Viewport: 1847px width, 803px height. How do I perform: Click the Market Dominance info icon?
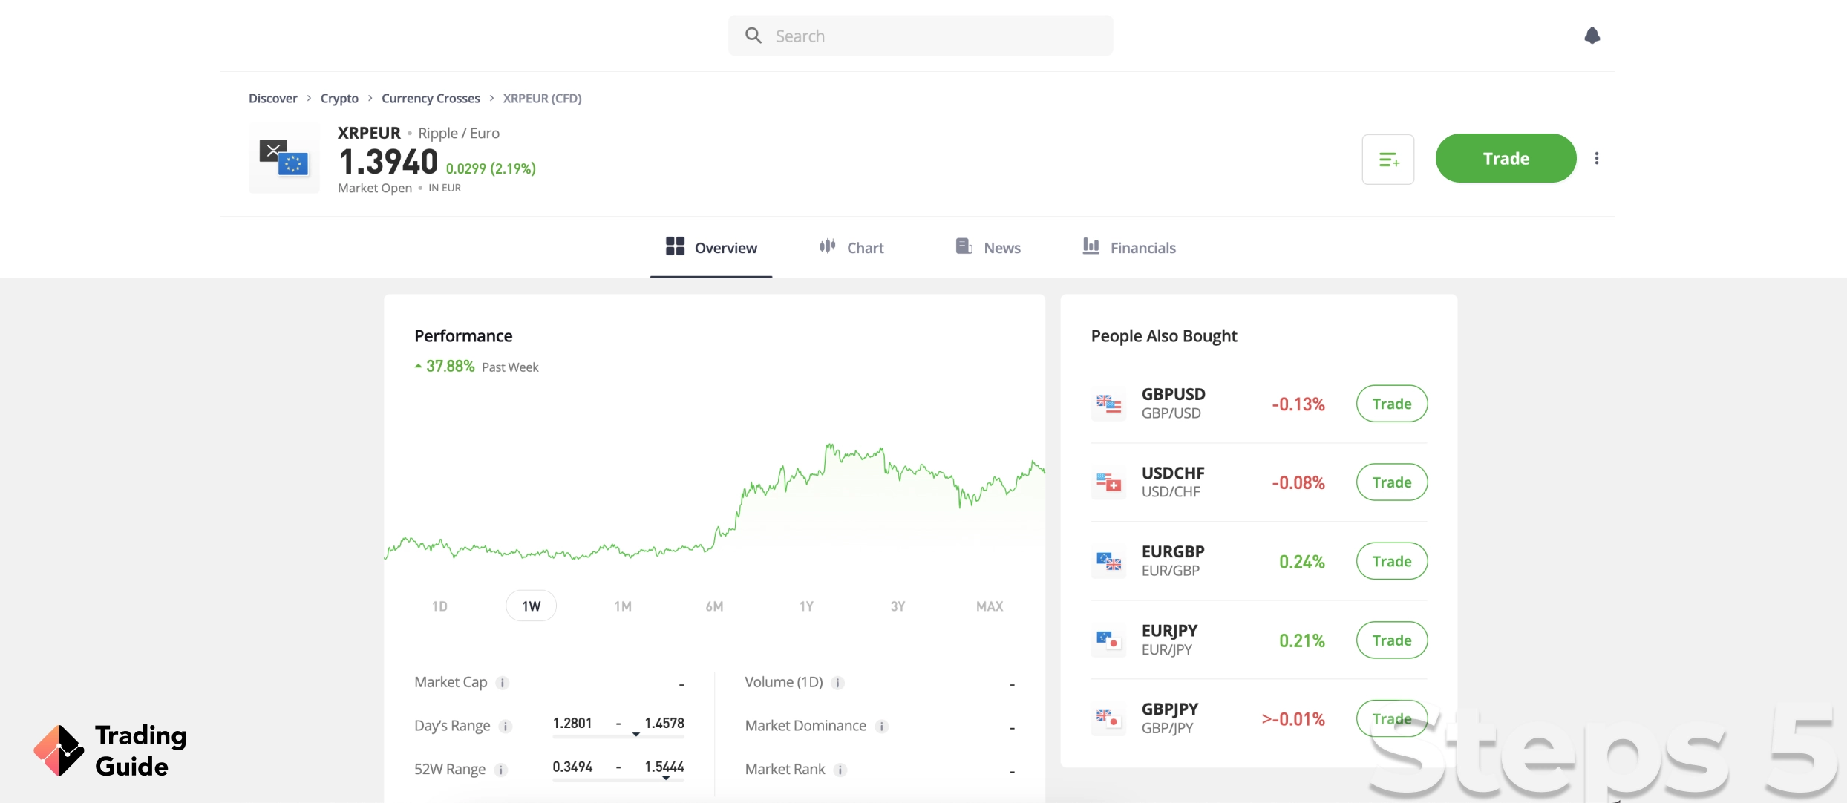click(881, 727)
